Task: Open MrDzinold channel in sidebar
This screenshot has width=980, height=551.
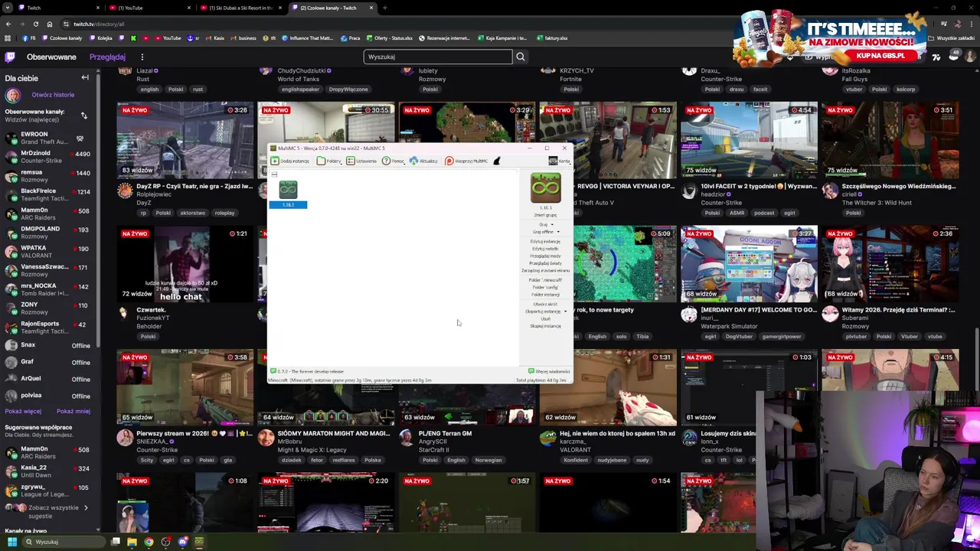Action: [47, 157]
